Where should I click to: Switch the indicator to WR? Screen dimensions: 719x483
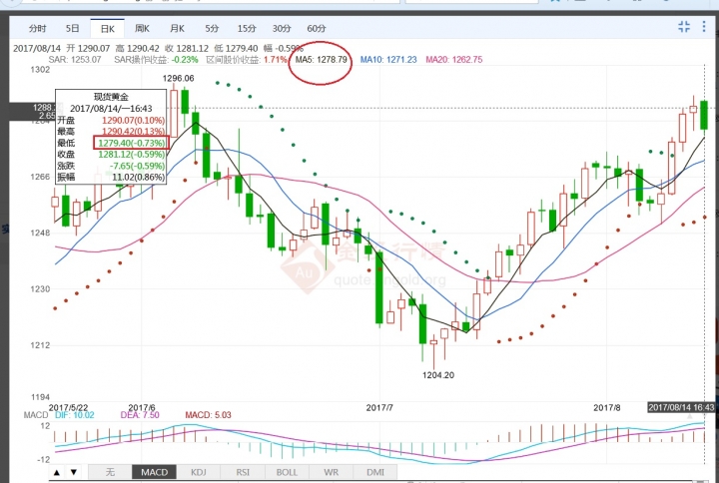333,472
